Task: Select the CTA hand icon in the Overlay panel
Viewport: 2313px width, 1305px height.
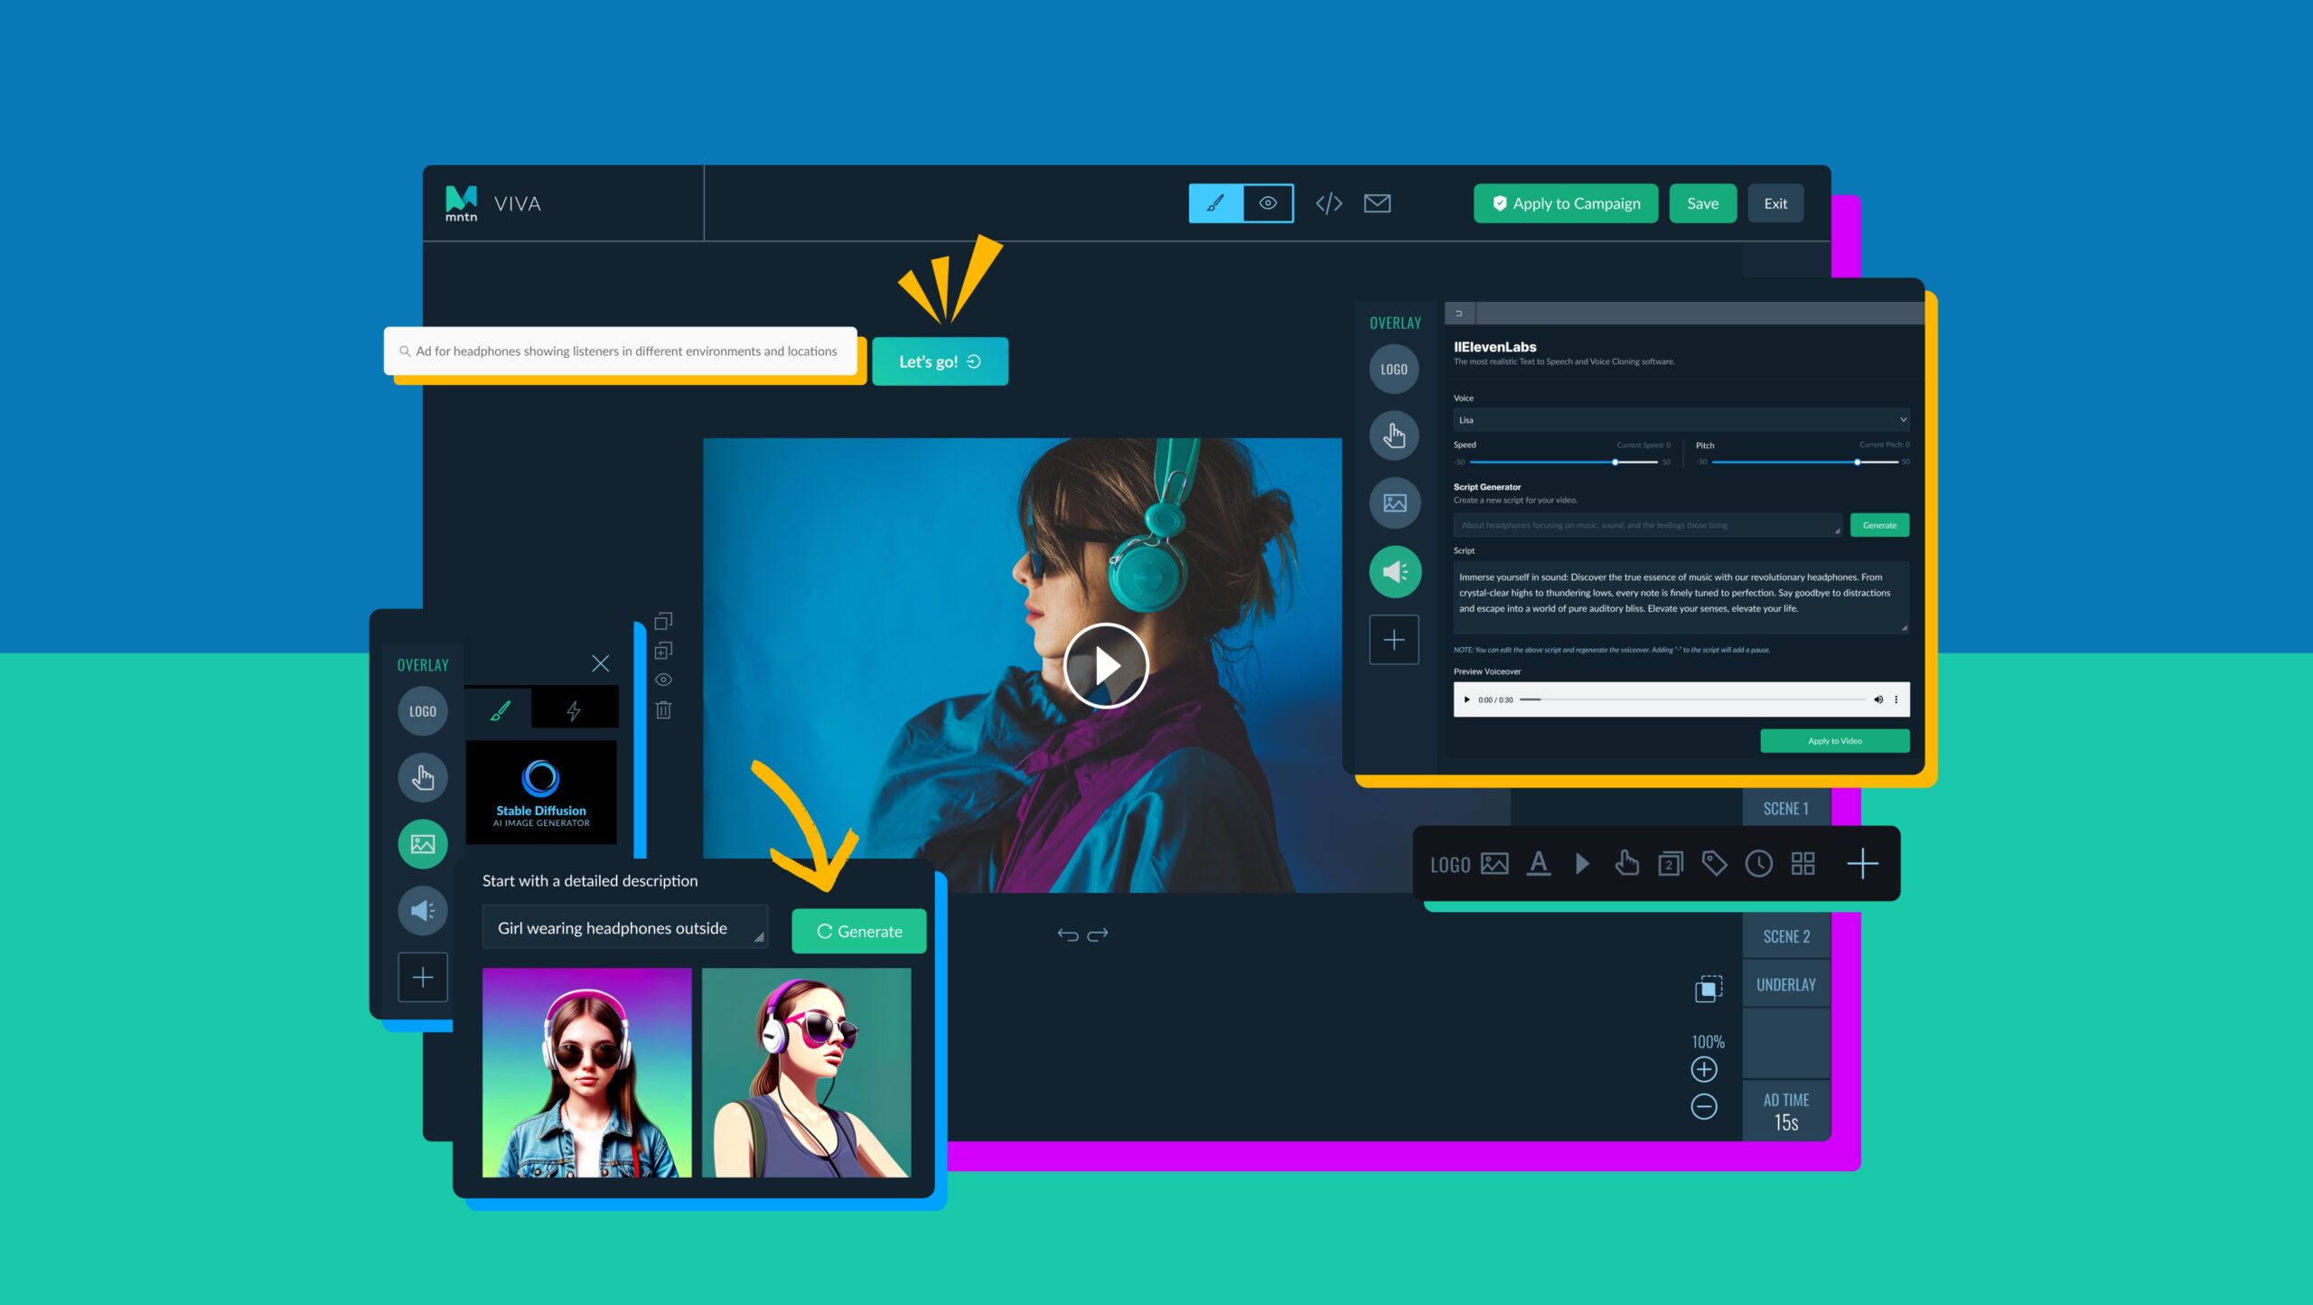Action: point(423,777)
